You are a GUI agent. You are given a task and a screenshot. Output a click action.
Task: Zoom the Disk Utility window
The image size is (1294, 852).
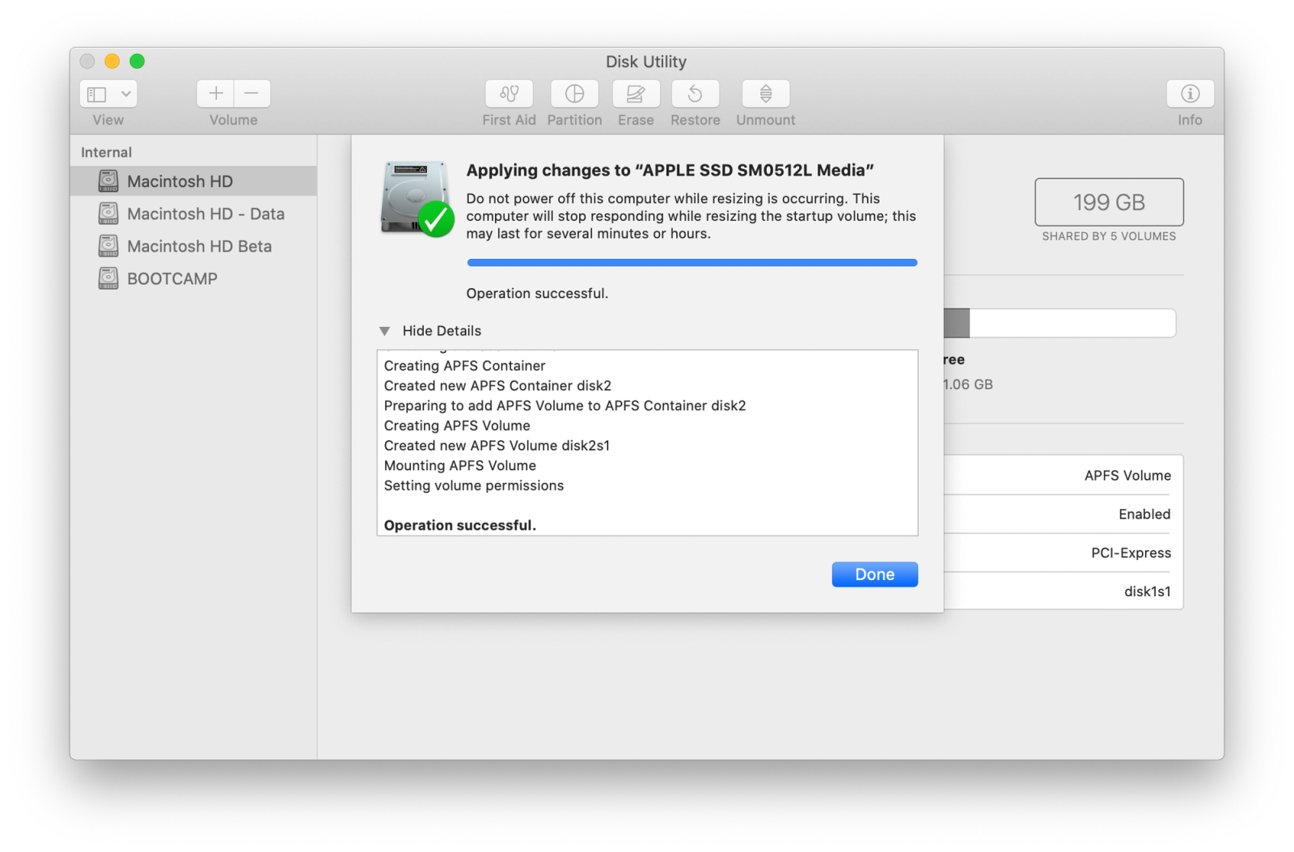(x=137, y=61)
